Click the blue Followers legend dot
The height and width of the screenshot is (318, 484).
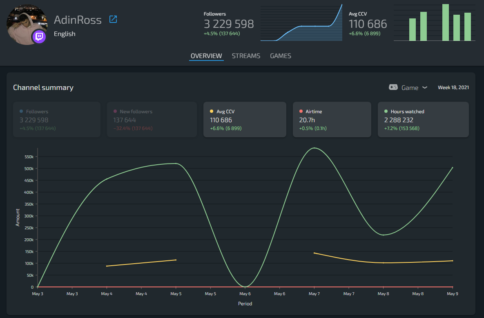point(21,111)
